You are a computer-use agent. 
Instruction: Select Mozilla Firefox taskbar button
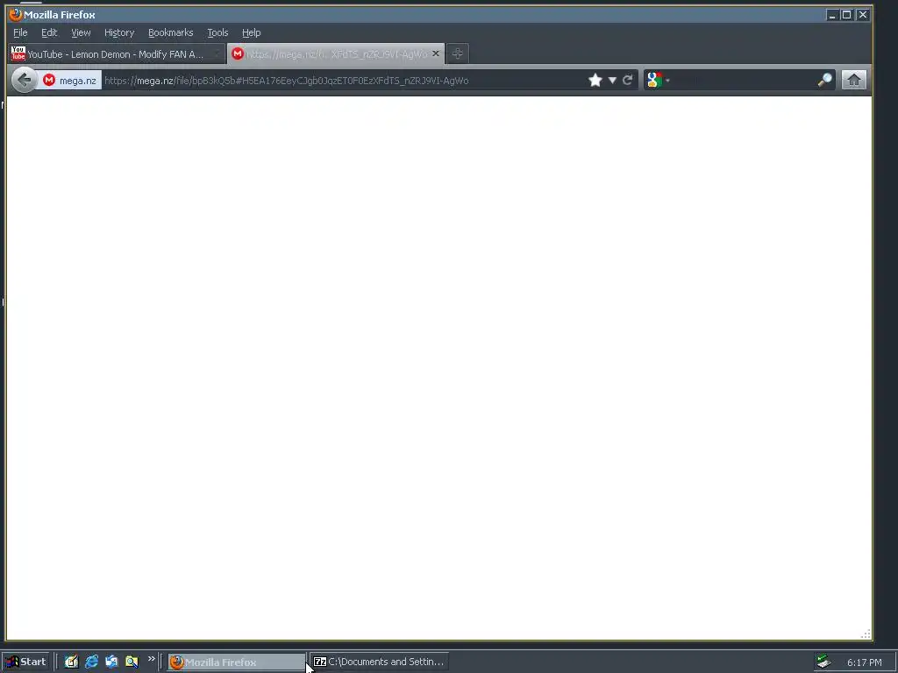(x=236, y=662)
